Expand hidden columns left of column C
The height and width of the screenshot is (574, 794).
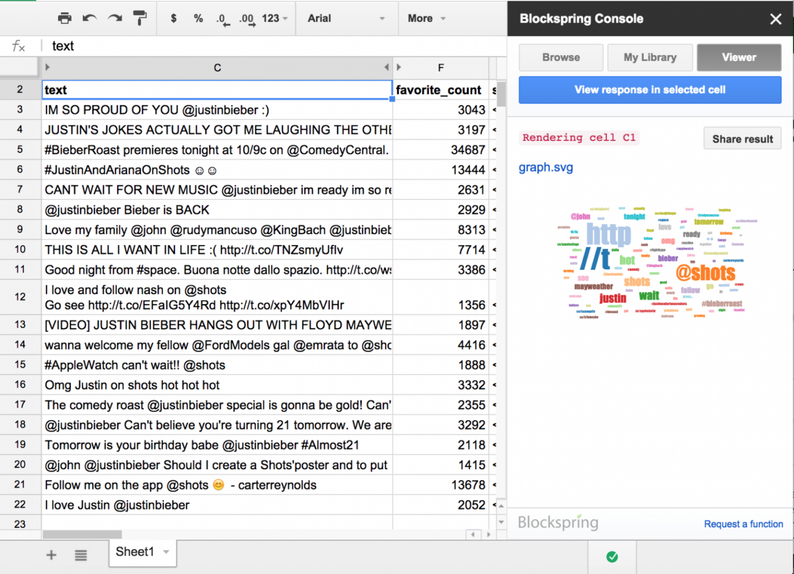tap(47, 67)
